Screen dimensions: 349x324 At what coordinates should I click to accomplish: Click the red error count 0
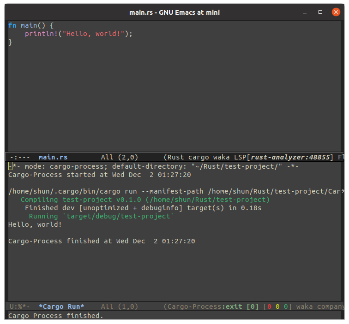pos(269,306)
